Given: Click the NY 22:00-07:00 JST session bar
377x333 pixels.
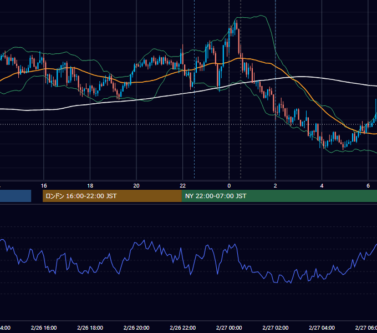Looking at the screenshot, I should (x=279, y=196).
